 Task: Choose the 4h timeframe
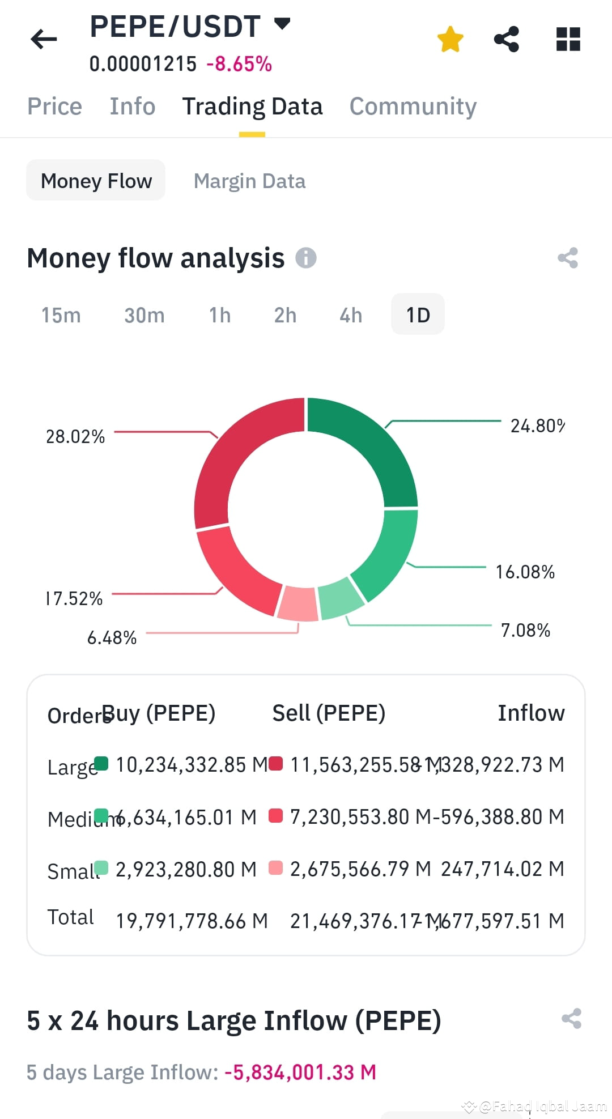tap(351, 315)
